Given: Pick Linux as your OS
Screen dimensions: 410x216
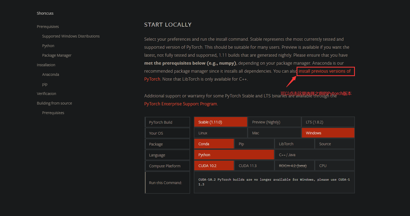Looking at the screenshot, I should 221,133.
